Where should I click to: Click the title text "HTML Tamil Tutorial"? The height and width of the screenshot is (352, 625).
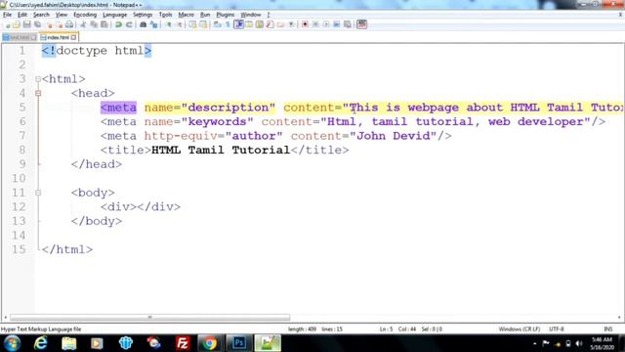(221, 150)
